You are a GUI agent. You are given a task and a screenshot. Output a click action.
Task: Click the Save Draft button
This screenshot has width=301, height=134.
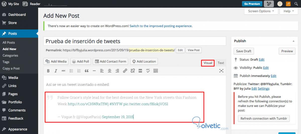244,51
